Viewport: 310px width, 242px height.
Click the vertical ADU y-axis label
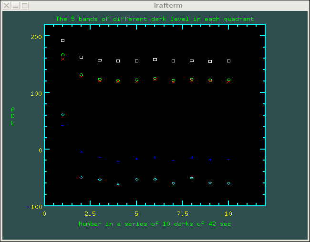point(13,116)
